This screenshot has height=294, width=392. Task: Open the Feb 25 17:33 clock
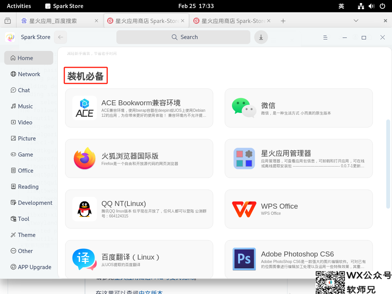(196, 6)
